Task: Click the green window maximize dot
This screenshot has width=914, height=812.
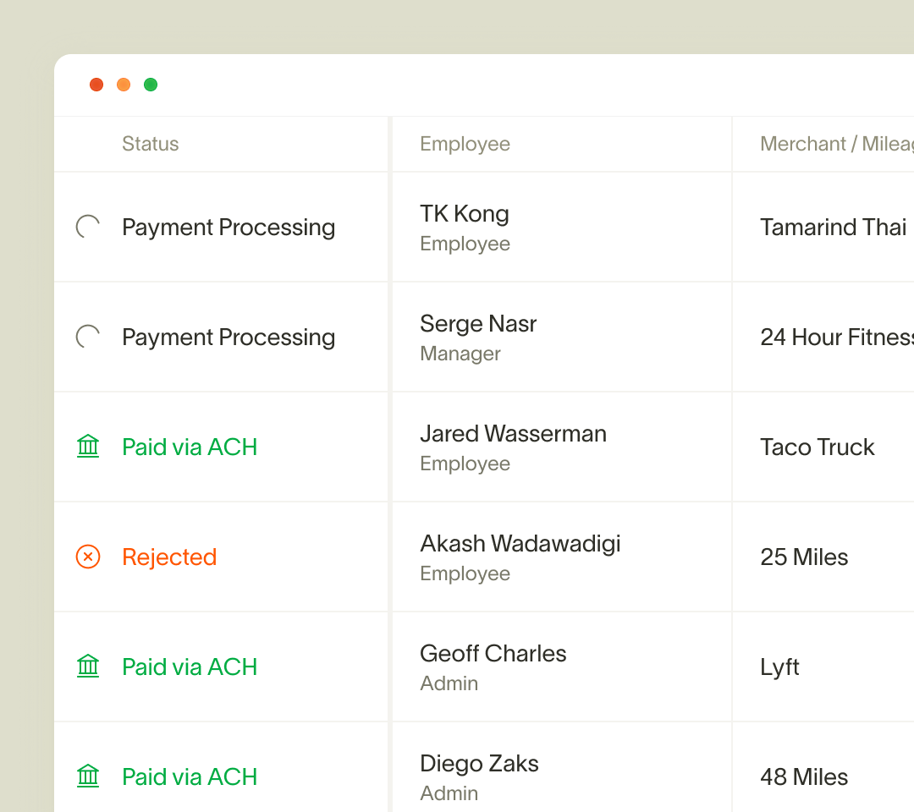Action: (x=151, y=85)
